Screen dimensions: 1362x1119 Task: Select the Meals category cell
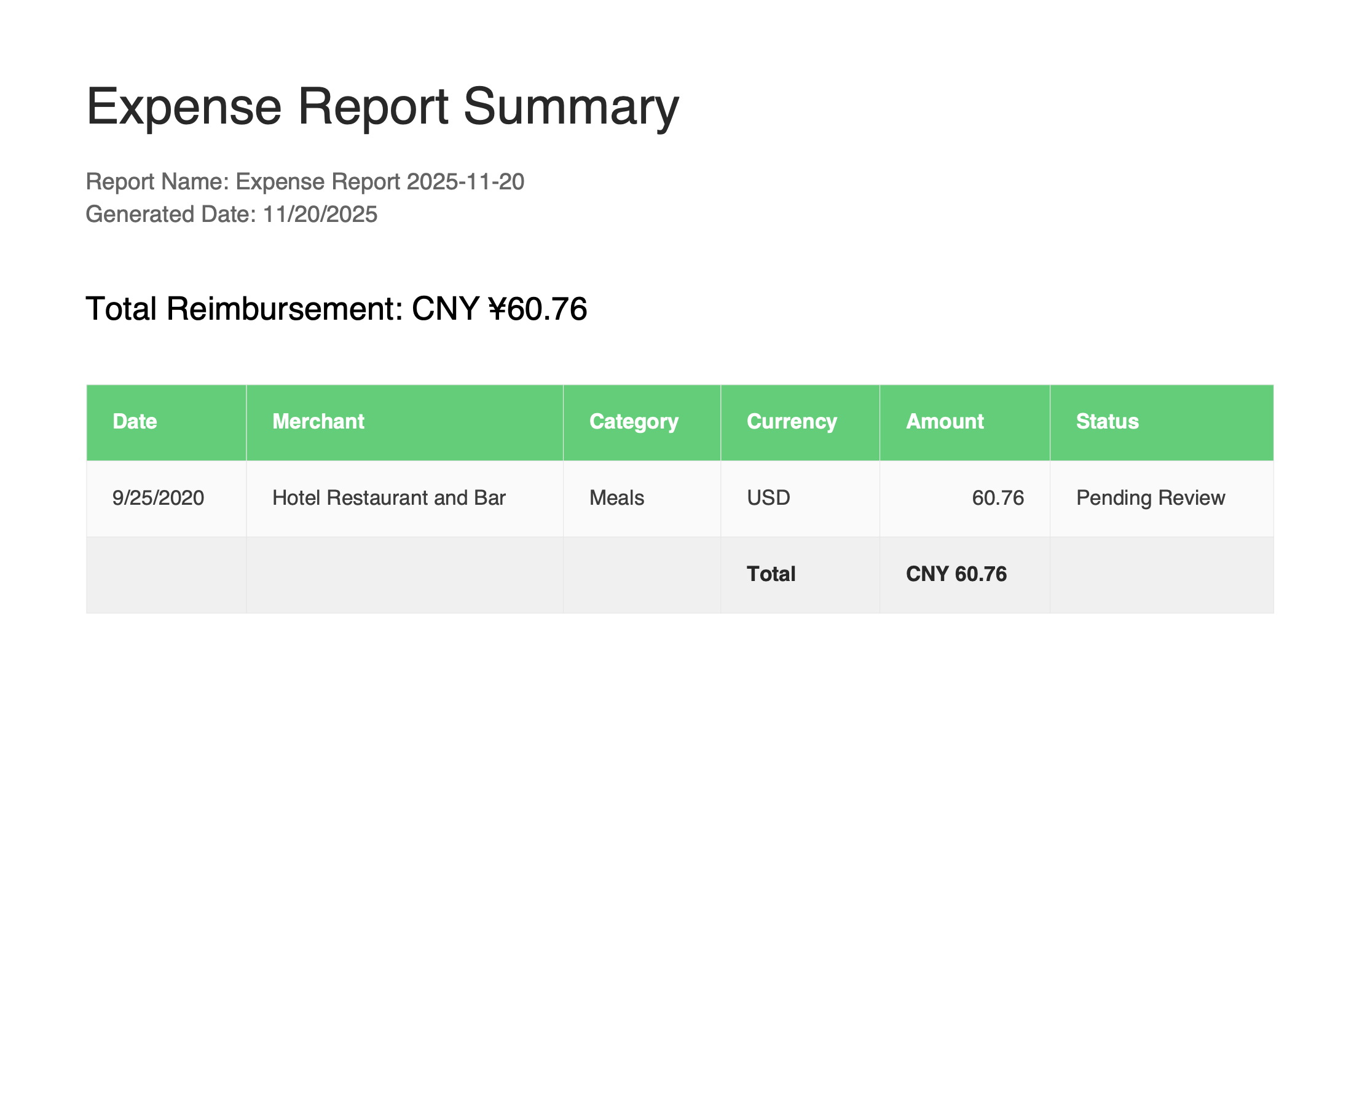click(x=615, y=497)
